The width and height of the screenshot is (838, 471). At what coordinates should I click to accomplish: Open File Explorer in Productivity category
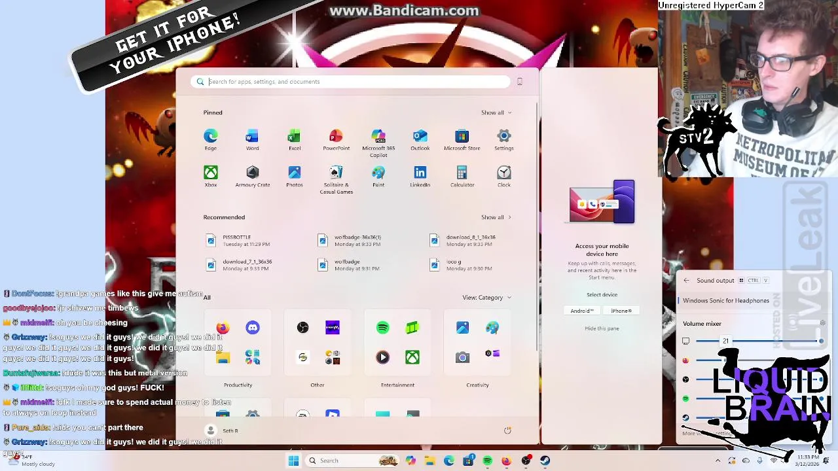[223, 357]
